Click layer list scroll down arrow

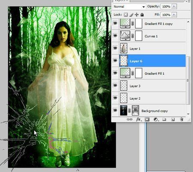click(x=188, y=114)
